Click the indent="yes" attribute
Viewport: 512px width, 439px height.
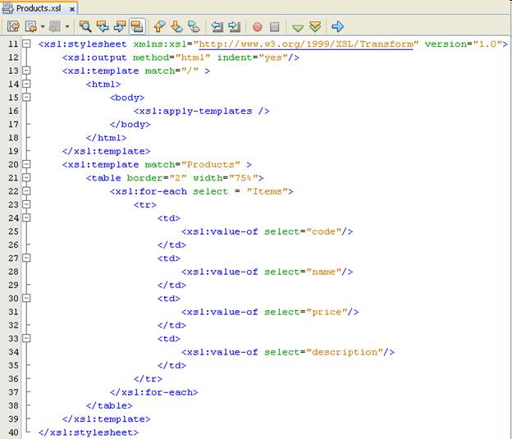point(253,57)
